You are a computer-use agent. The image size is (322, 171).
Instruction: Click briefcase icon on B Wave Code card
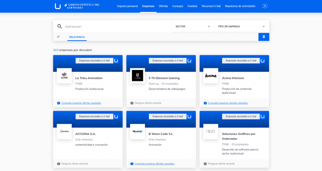pyautogui.click(x=132, y=163)
